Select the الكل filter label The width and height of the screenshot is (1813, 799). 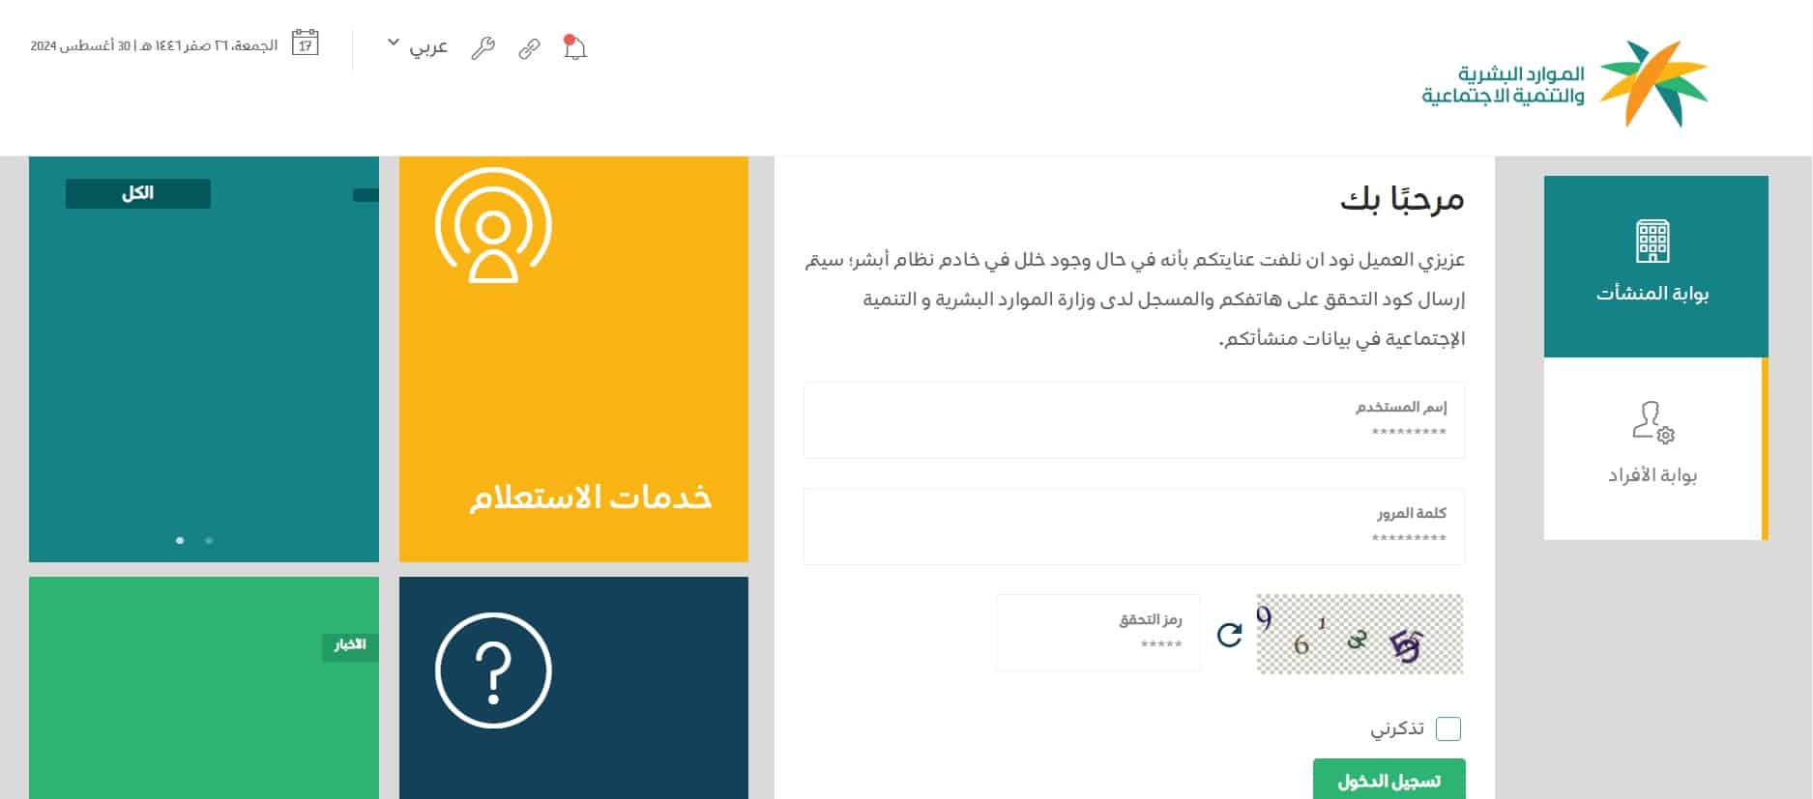(x=138, y=193)
